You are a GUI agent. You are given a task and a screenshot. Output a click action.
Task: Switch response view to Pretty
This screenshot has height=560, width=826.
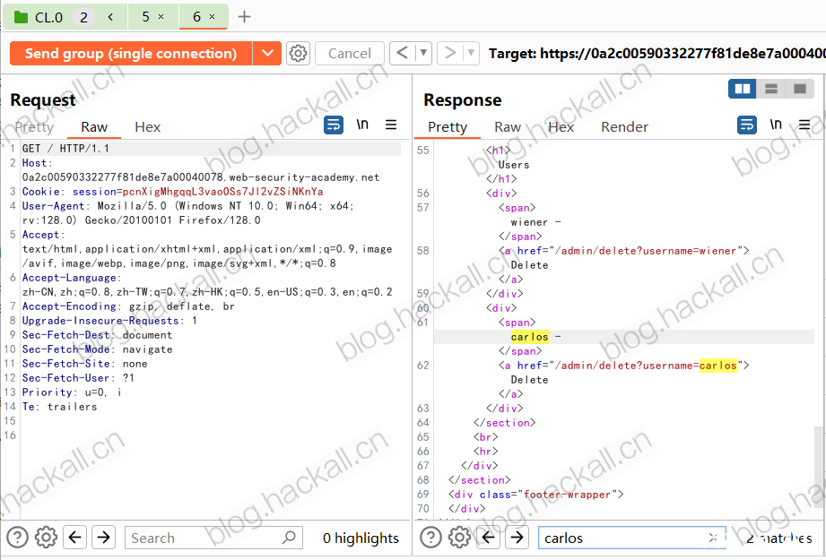tap(448, 127)
